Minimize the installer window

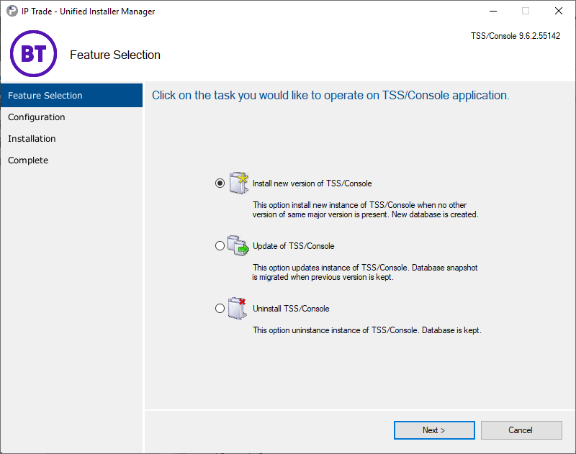coord(492,11)
